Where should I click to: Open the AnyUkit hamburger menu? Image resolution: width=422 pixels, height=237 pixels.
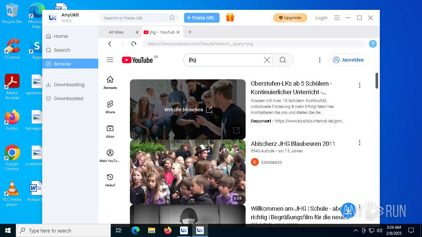pyautogui.click(x=337, y=18)
